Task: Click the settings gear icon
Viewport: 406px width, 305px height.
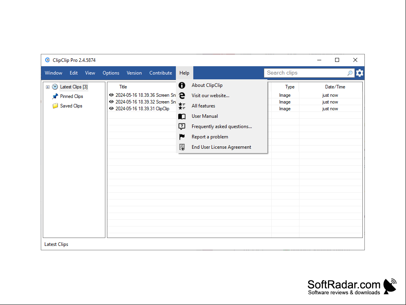Action: click(359, 73)
